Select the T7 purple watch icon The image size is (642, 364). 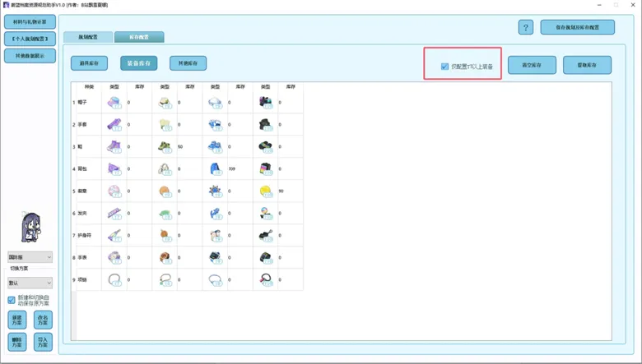click(114, 257)
